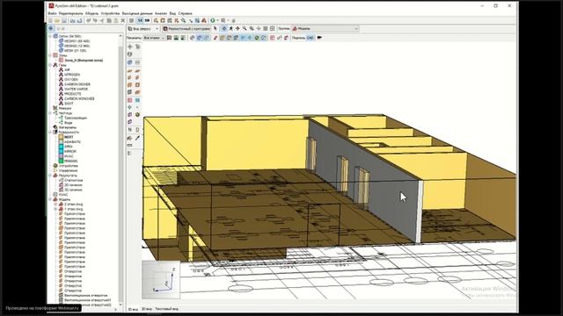Select the MESH02 tree item
Screen dimensions: 563x316
click(77, 46)
